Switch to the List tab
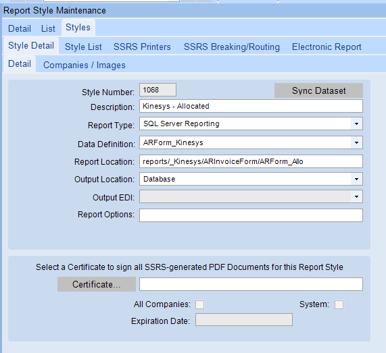Screen dimensions: 386x353 [48, 28]
